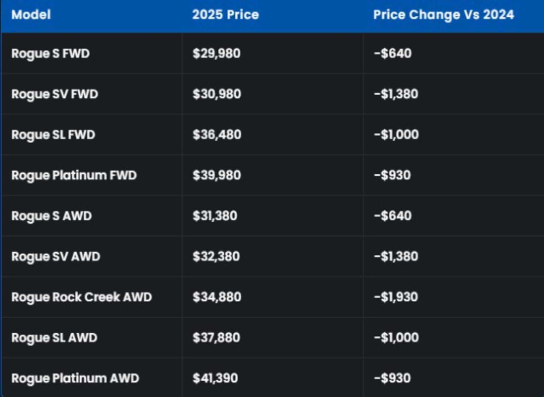Click the 2025 Price column header

click(x=226, y=15)
